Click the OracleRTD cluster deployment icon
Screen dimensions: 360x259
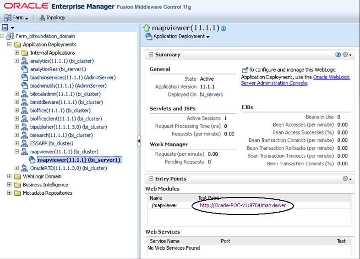click(25, 168)
